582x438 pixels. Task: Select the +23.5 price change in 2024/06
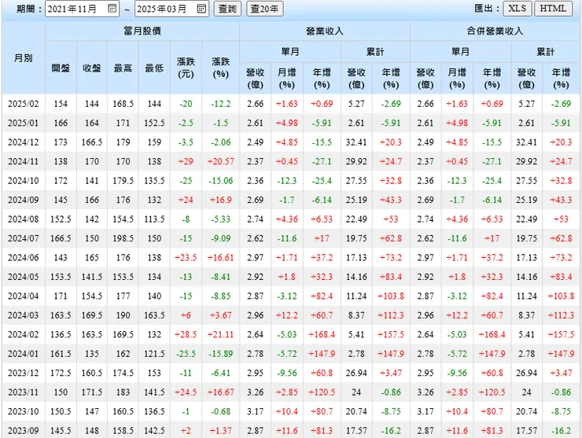[x=186, y=258]
